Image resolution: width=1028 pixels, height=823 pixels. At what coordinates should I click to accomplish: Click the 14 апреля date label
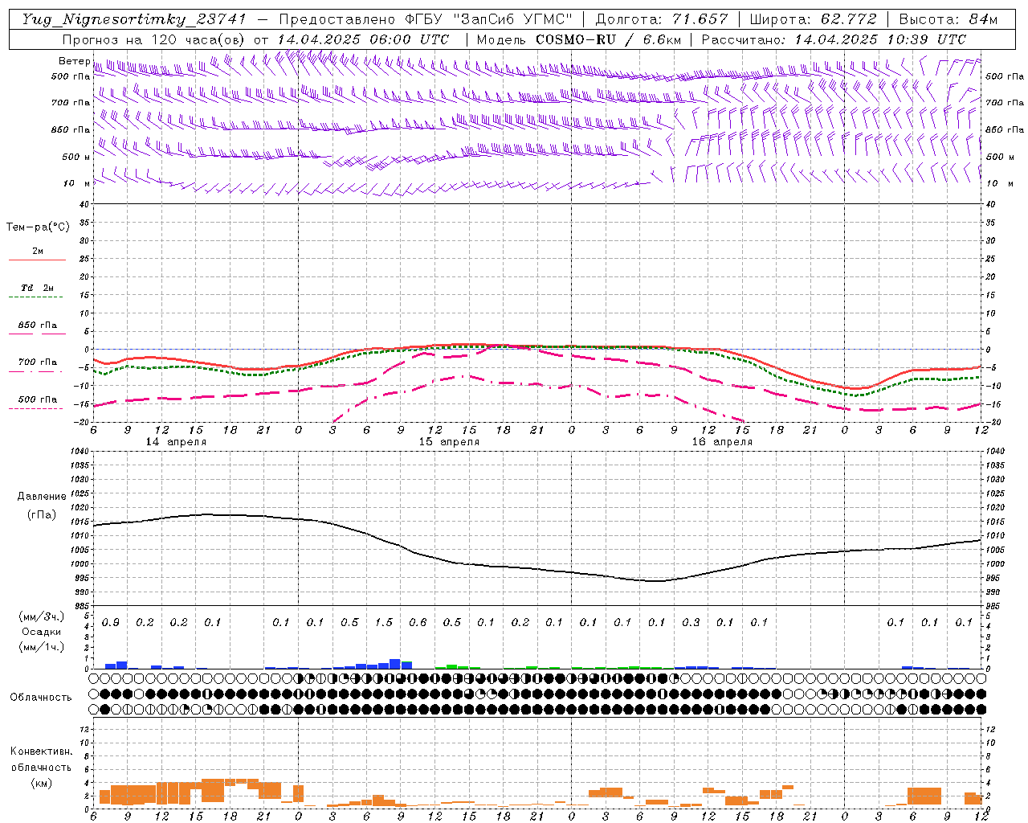(176, 441)
